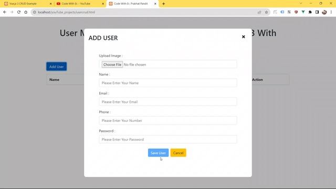Viewport: 336px width, 189px height.
Task: Toggle the browser side panel
Action: coord(317,12)
